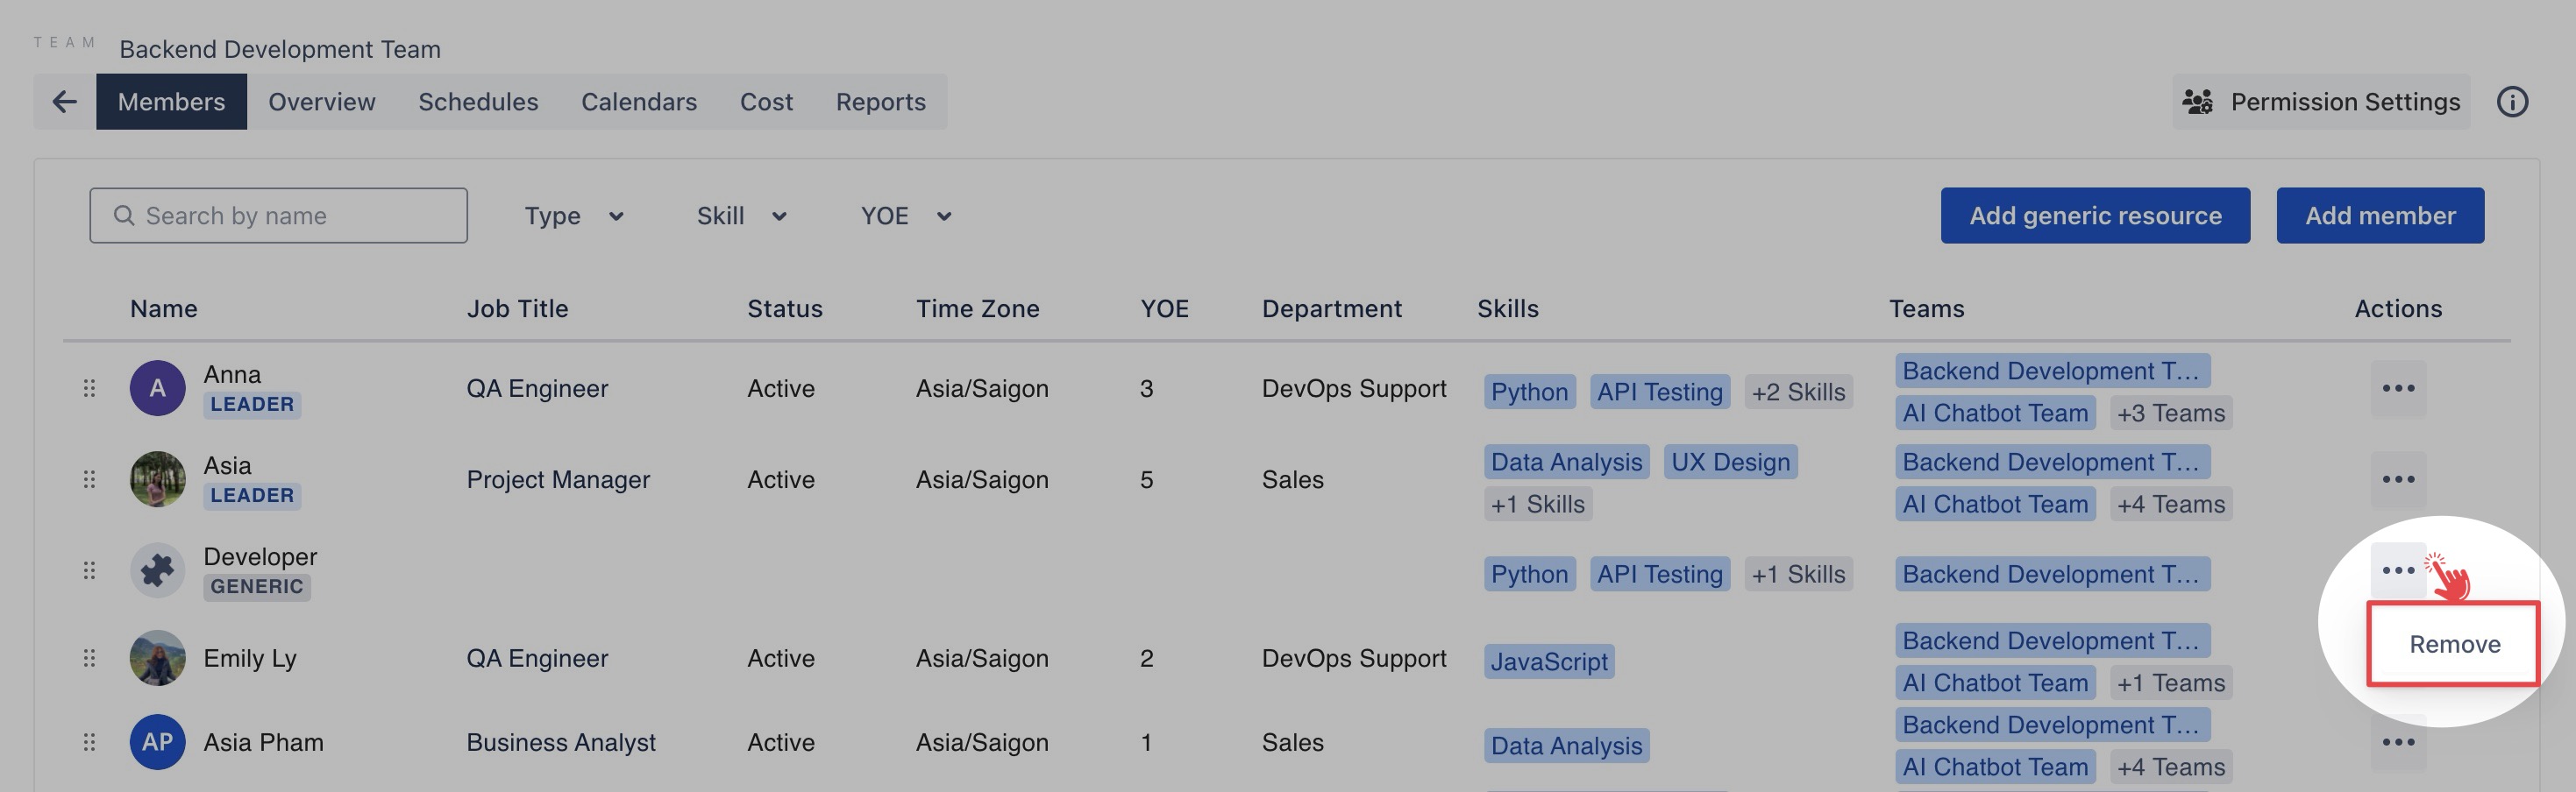Click the Add member button
The image size is (2576, 792).
click(x=2379, y=216)
